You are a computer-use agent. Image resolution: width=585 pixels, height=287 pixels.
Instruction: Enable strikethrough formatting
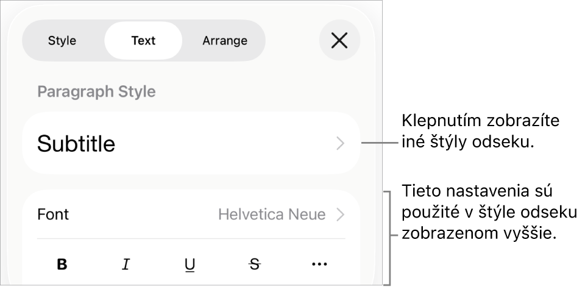(255, 264)
